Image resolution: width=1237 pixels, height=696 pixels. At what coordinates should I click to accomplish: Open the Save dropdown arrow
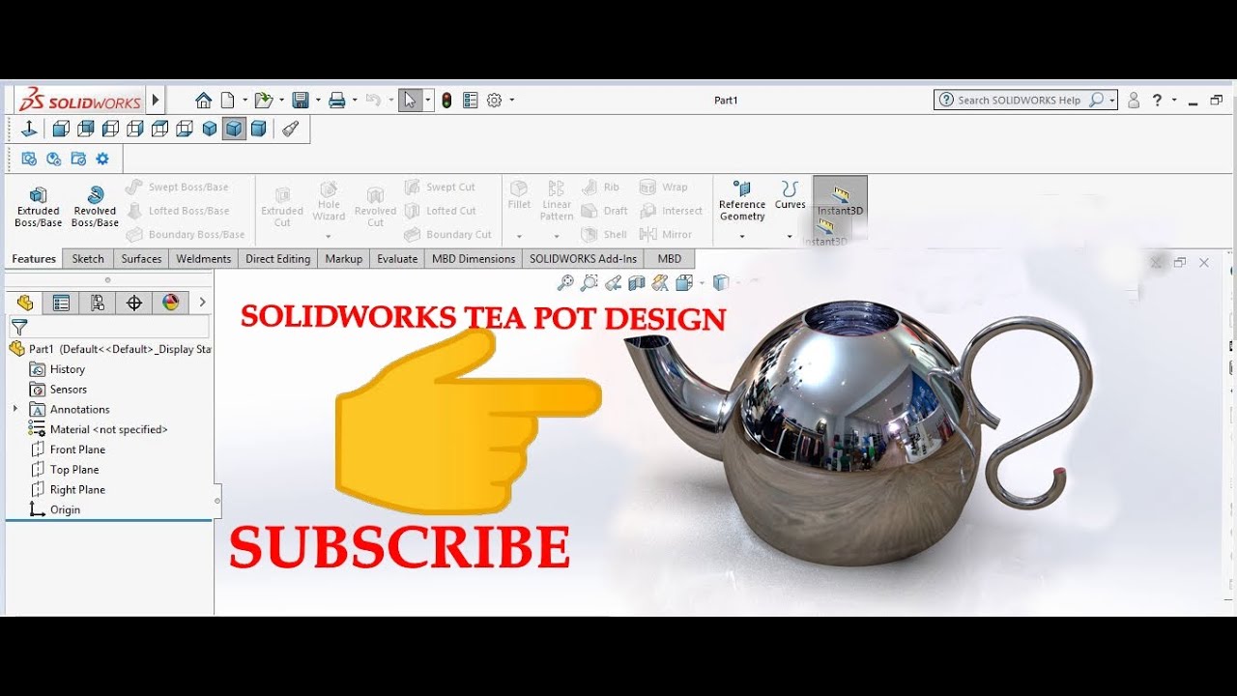tap(318, 101)
